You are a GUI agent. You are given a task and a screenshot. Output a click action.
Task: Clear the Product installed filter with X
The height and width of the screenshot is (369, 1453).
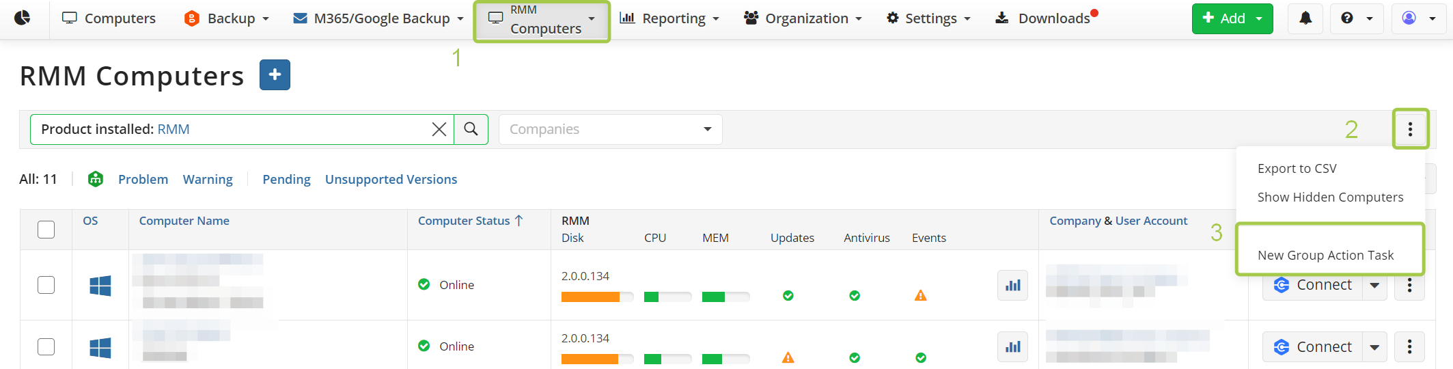pos(439,129)
